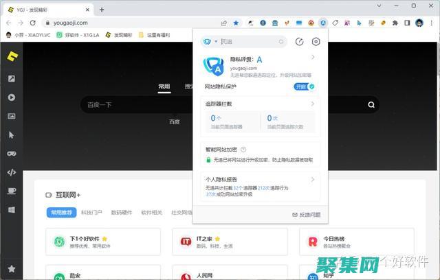Open the puzzle piece extensions menu
The height and width of the screenshot is (280, 440).
coord(395,23)
